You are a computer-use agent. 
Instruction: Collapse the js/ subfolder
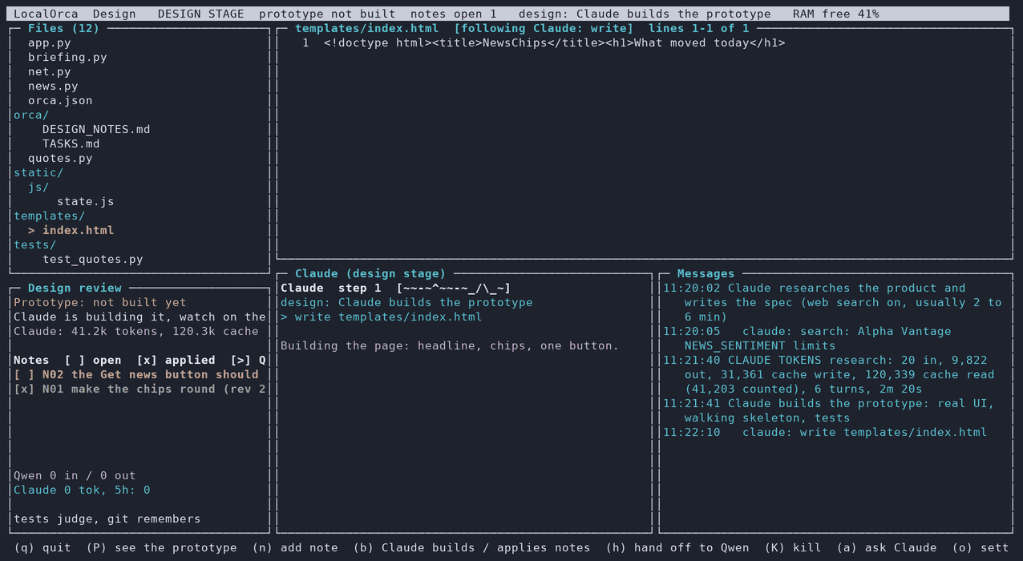click(x=38, y=187)
